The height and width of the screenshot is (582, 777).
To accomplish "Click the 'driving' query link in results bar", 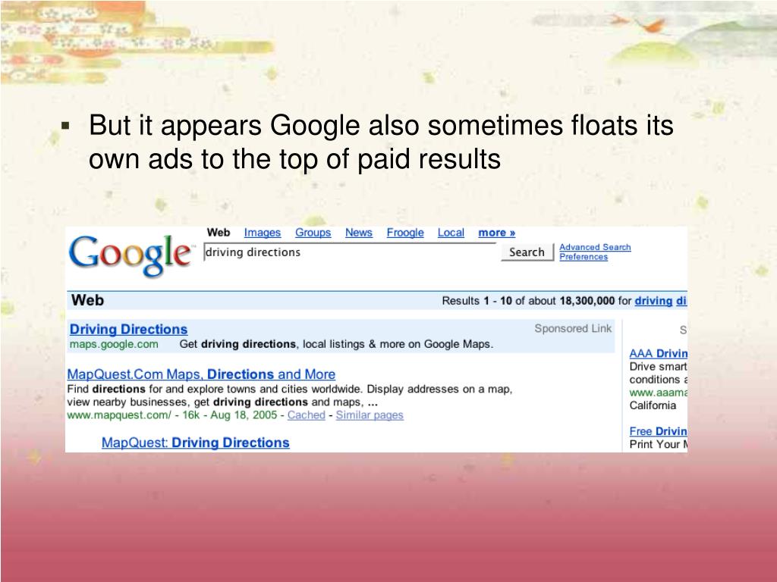I will pos(653,301).
